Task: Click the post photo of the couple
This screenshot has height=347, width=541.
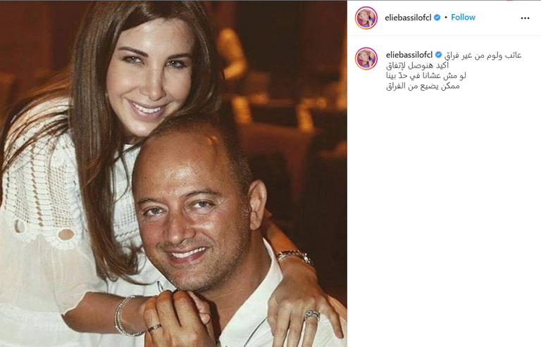Action: click(x=173, y=174)
